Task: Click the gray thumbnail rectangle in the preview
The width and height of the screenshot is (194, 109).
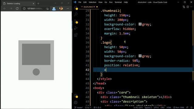Action: (36, 54)
